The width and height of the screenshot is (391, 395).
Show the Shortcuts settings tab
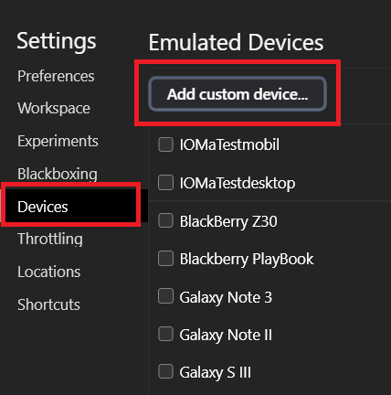point(48,304)
